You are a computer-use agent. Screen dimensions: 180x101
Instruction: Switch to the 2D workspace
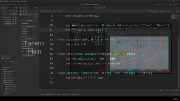81,4
